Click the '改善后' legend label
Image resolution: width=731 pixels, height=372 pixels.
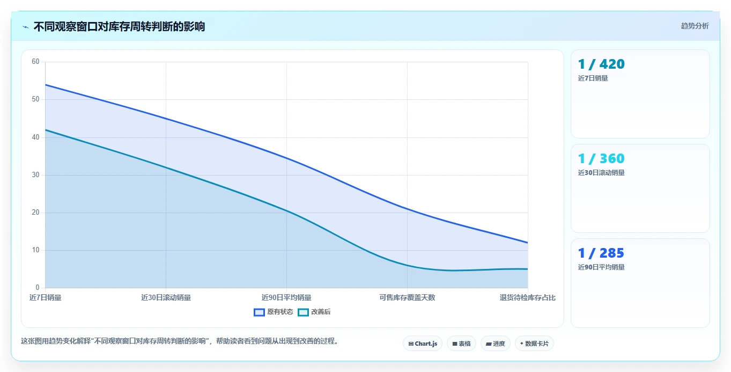(x=321, y=312)
